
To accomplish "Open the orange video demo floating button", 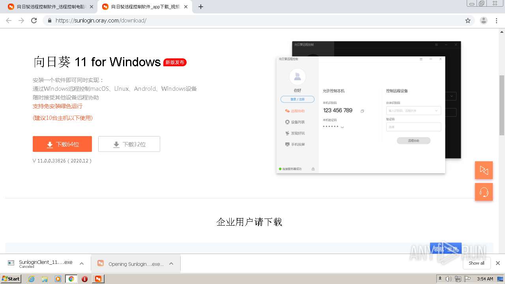I will [x=484, y=170].
